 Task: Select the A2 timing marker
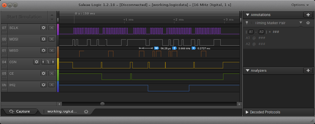(x=261, y=32)
